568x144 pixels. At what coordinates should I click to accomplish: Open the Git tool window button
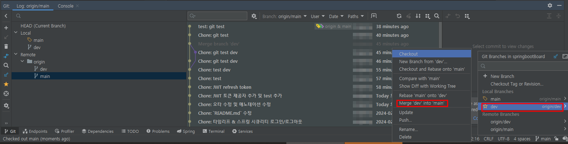click(10, 131)
